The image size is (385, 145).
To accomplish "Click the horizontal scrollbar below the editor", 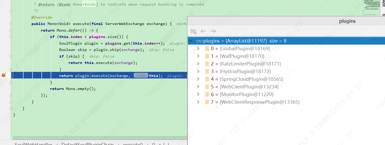I will click(100, 138).
